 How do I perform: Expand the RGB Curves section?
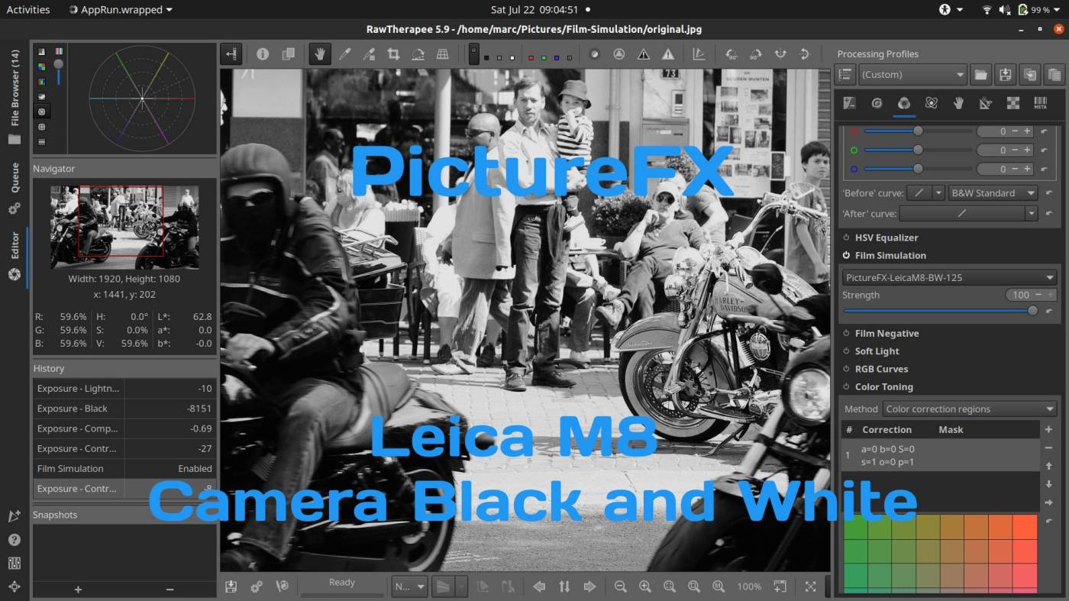click(881, 369)
